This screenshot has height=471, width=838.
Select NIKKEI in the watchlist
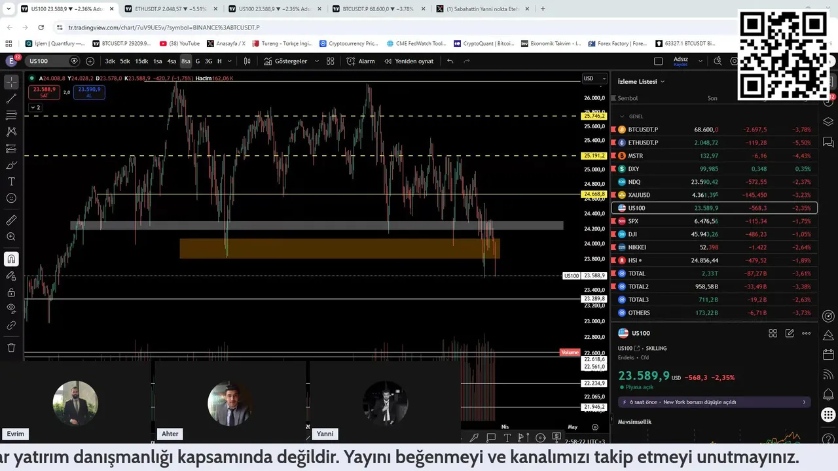coord(714,247)
